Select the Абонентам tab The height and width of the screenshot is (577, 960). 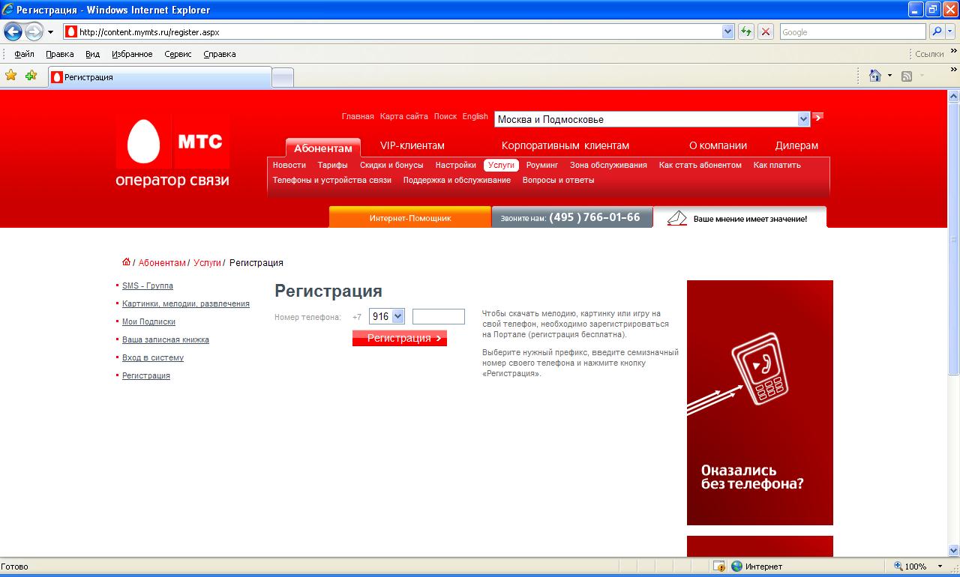[x=323, y=148]
